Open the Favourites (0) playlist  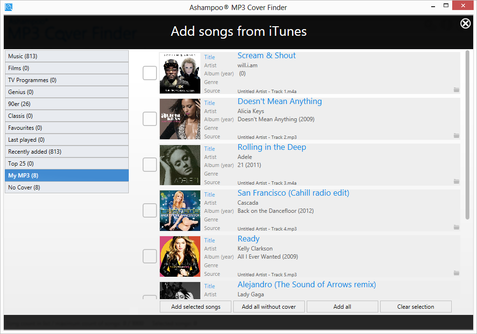pyautogui.click(x=67, y=128)
